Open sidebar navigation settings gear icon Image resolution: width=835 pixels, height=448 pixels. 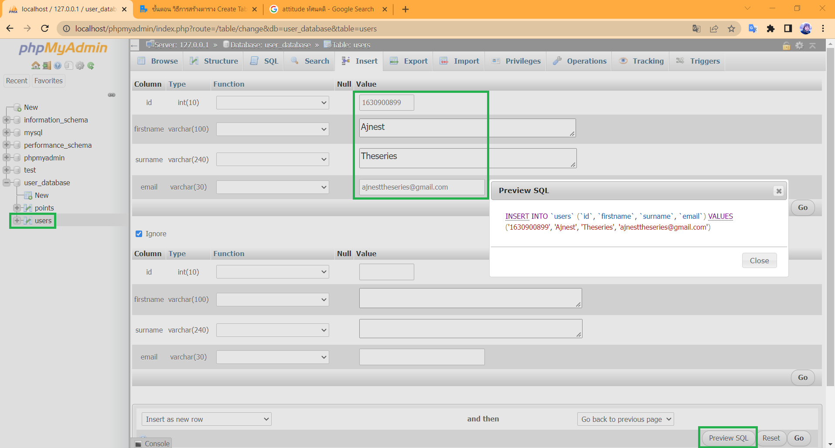point(80,65)
